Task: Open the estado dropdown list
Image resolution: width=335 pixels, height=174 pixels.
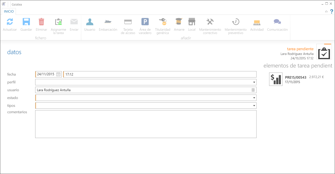Action: [254, 98]
